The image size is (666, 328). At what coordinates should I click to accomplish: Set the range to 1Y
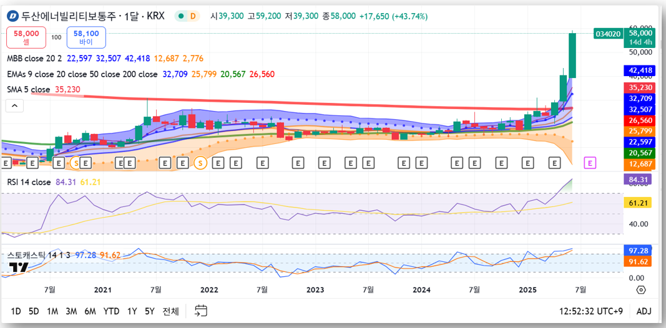(x=132, y=311)
